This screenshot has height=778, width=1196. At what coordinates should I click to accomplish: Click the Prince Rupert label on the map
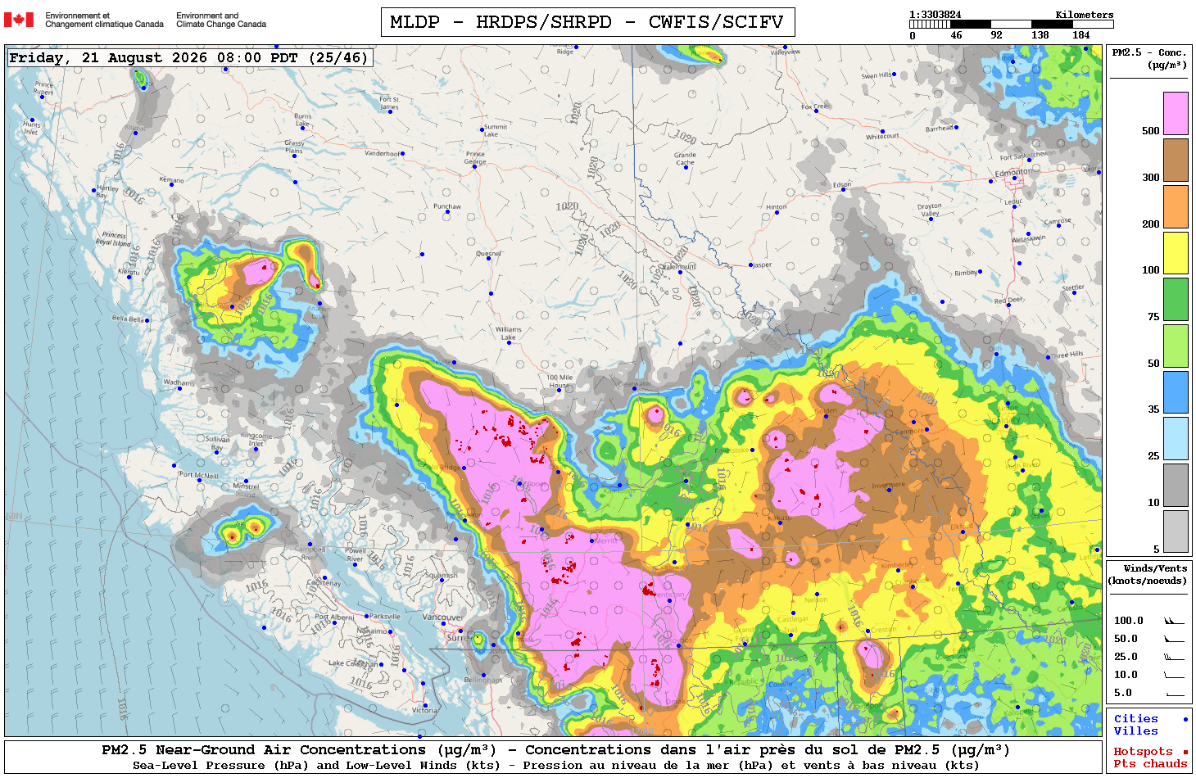pyautogui.click(x=44, y=88)
